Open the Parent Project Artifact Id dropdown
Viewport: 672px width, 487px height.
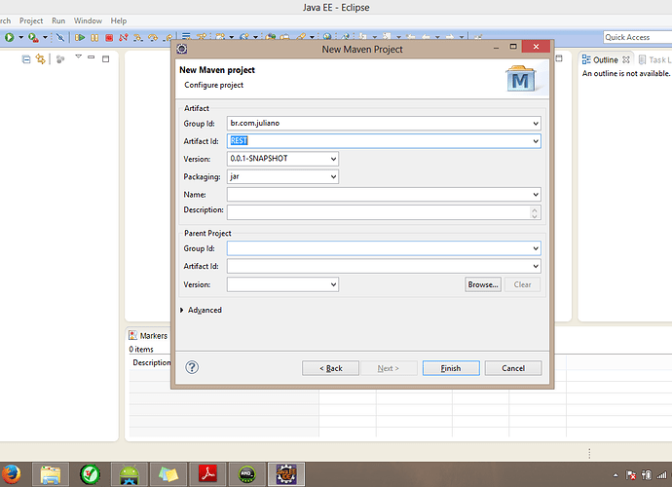[536, 266]
